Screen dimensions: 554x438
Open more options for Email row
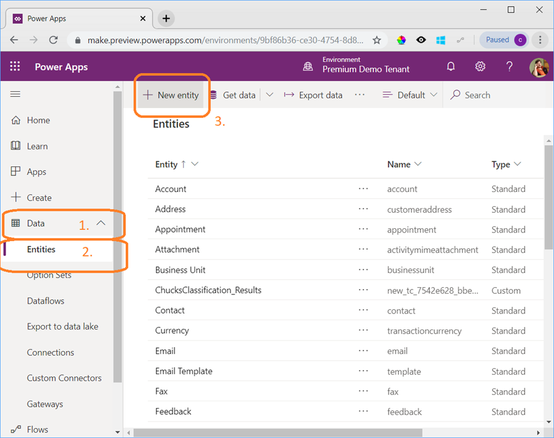point(363,350)
